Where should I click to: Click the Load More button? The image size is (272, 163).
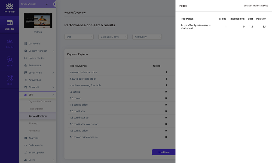(x=164, y=152)
